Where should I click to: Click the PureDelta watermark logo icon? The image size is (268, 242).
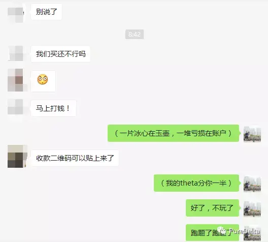coord(222,231)
